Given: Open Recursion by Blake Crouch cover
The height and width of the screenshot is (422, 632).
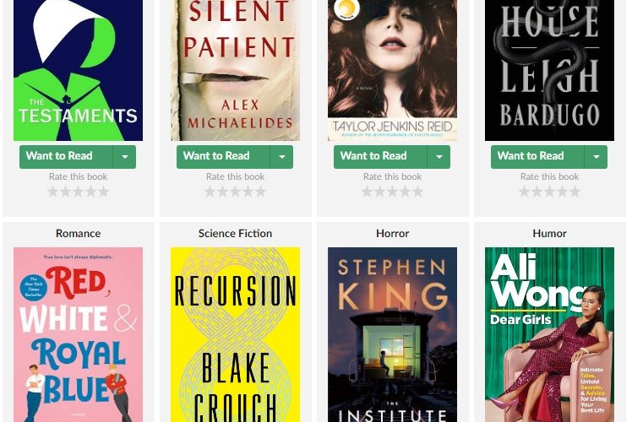Looking at the screenshot, I should [x=236, y=334].
